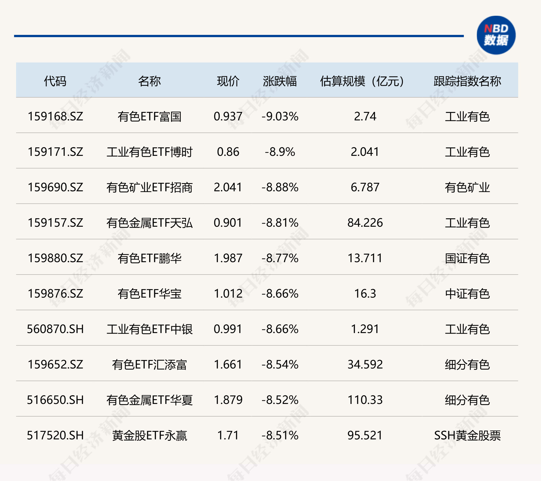
Task: Click the index name SSH黄金股票
Action: (x=467, y=435)
